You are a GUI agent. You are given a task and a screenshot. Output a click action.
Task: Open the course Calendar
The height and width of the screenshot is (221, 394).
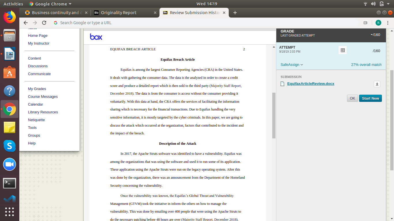pos(35,104)
